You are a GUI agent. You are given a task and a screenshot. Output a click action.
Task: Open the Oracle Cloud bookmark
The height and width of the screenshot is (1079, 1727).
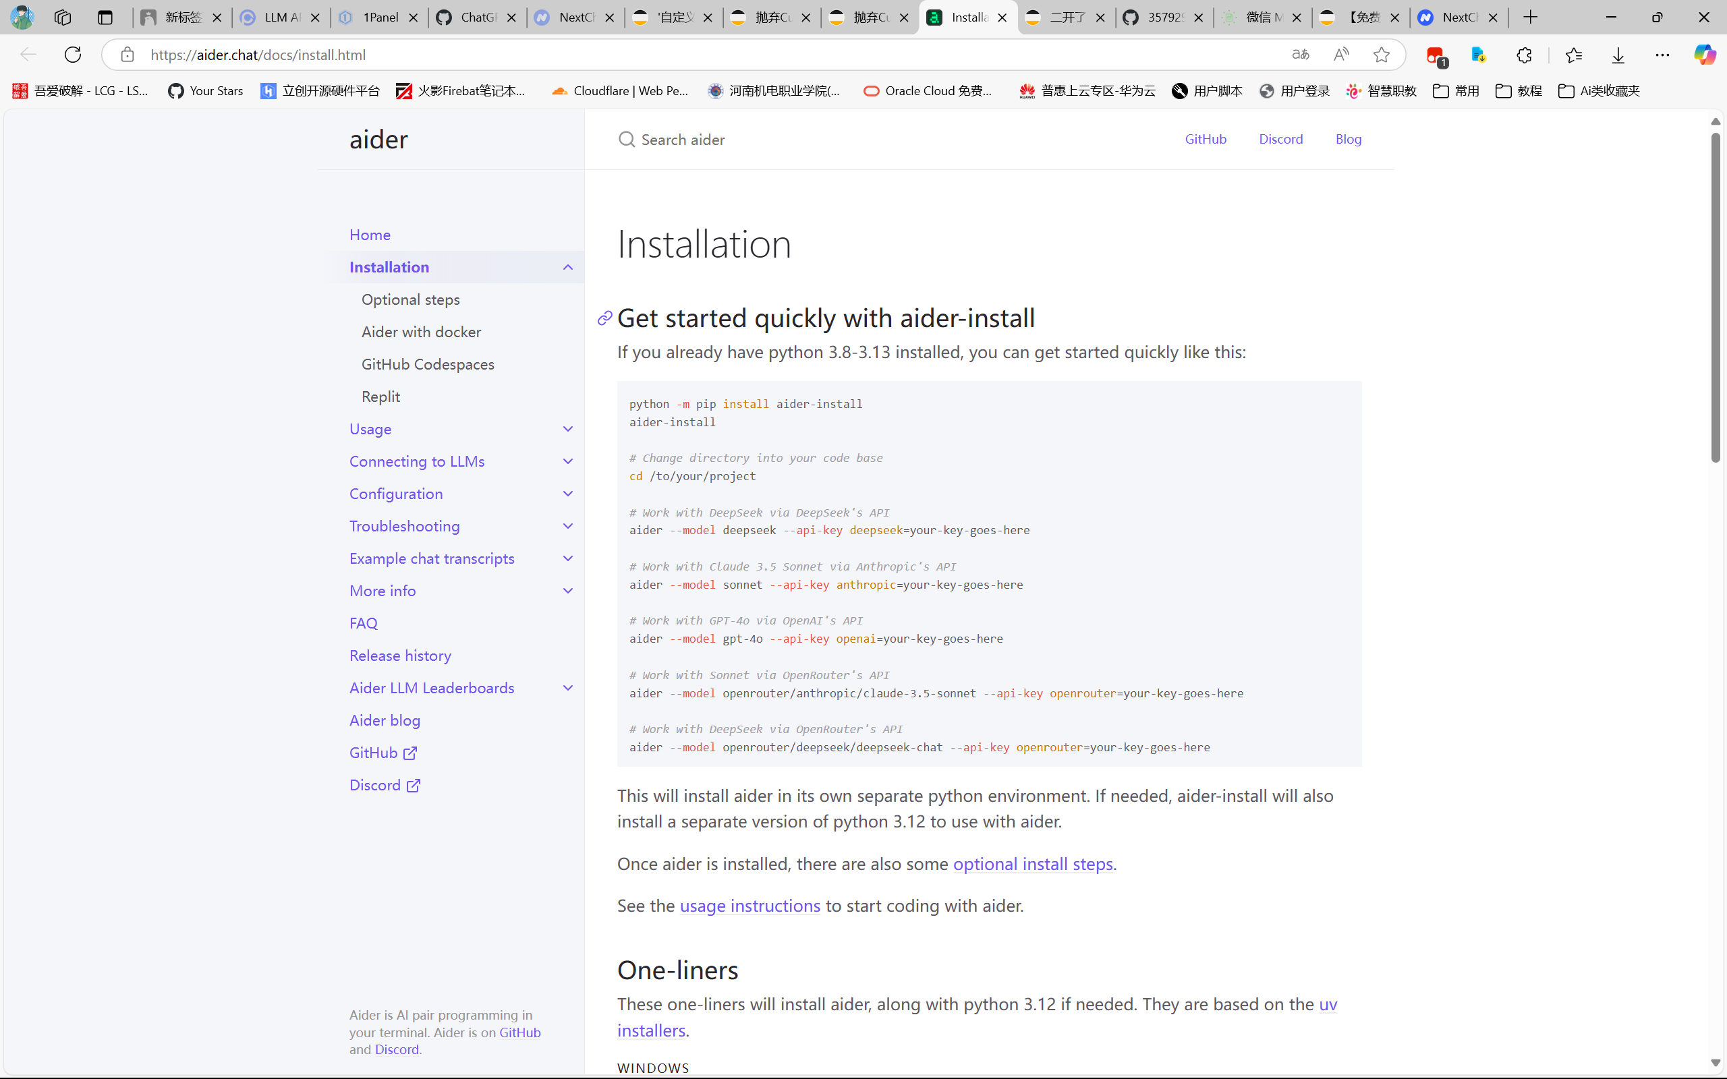928,90
